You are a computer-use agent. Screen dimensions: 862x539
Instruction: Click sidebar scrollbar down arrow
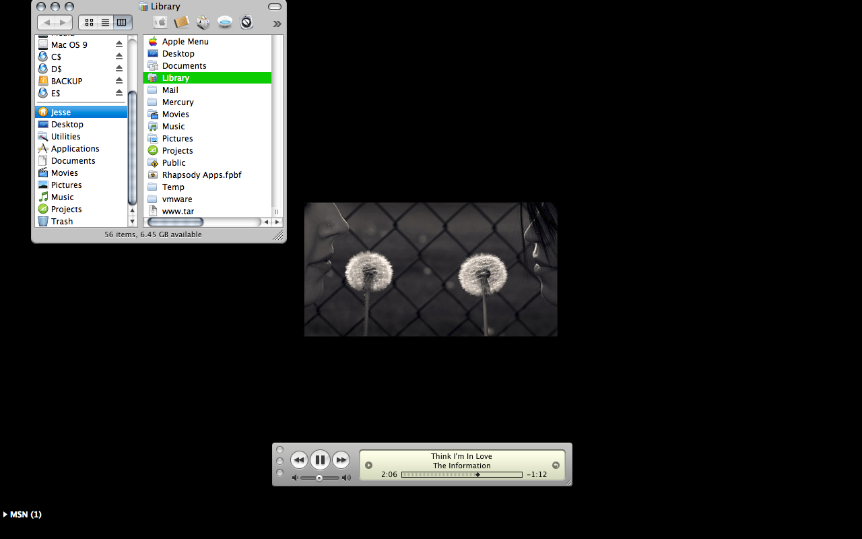tap(133, 221)
